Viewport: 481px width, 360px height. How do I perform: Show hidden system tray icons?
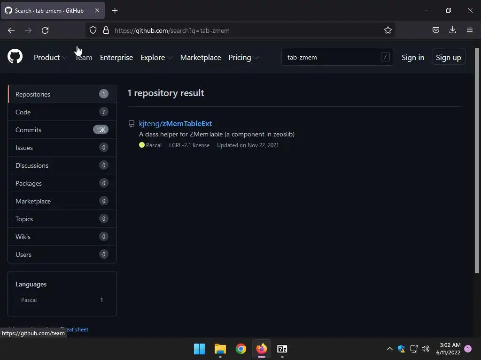389,349
